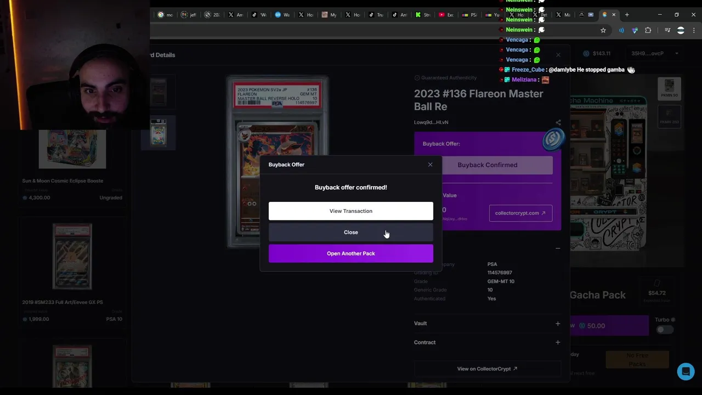The image size is (702, 395).
Task: Switch to the YouTube 'Exc' tab
Action: (x=446, y=15)
